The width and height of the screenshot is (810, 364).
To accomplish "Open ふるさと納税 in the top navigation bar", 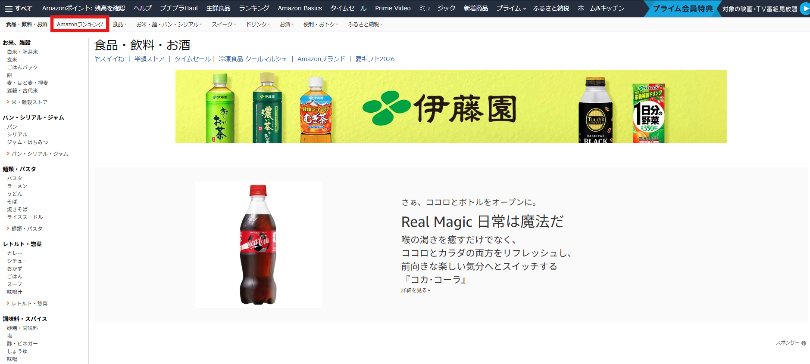I will click(551, 8).
